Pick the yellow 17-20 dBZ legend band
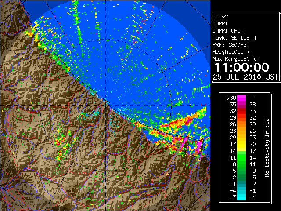This screenshot has width=281, height=211. tap(241, 144)
